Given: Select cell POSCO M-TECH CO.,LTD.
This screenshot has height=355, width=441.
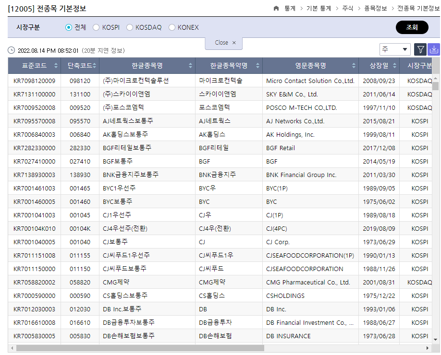Looking at the screenshot, I should (310, 107).
